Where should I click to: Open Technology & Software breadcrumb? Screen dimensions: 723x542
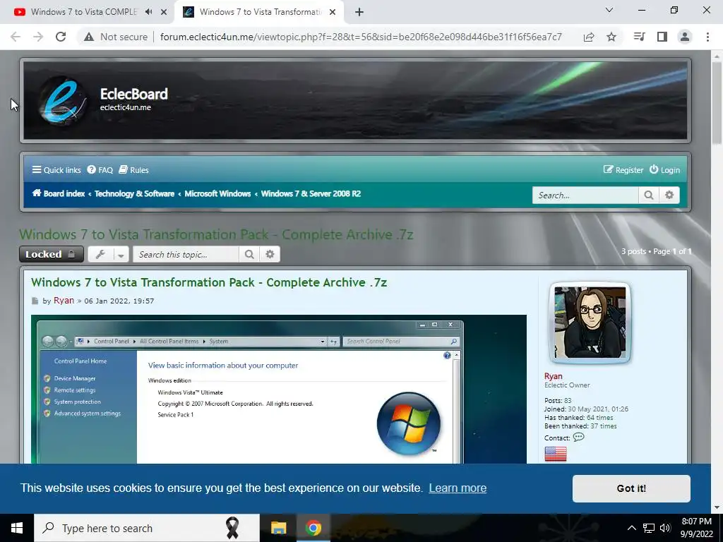pyautogui.click(x=134, y=193)
